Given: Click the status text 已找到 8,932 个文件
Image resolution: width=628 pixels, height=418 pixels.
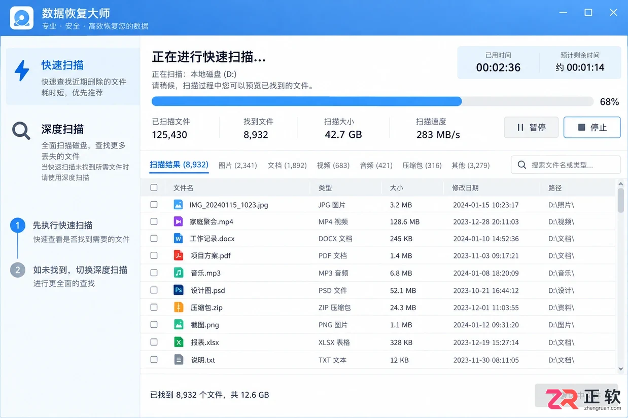Looking at the screenshot, I should [x=187, y=395].
